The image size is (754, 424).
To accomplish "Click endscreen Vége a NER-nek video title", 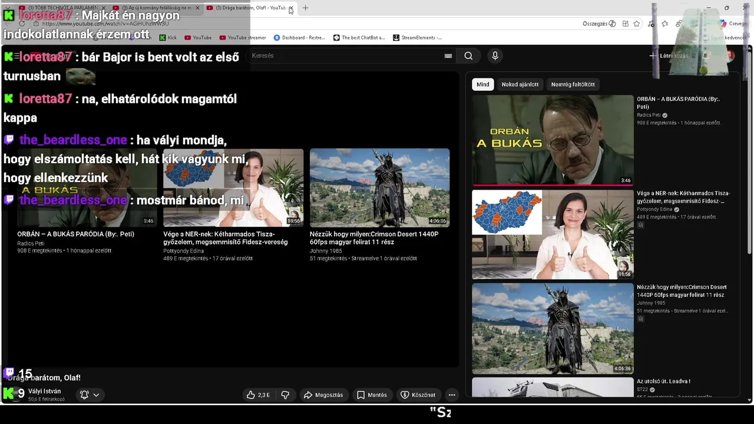I will 225,238.
